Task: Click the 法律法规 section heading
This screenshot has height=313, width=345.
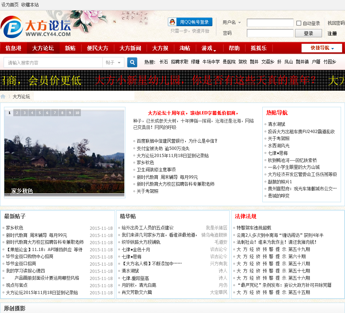Action: click(x=245, y=216)
